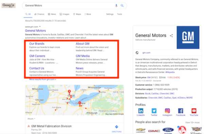The width and height of the screenshot is (204, 134).
Task: Switch to the News tab
Action: pyautogui.click(x=52, y=14)
